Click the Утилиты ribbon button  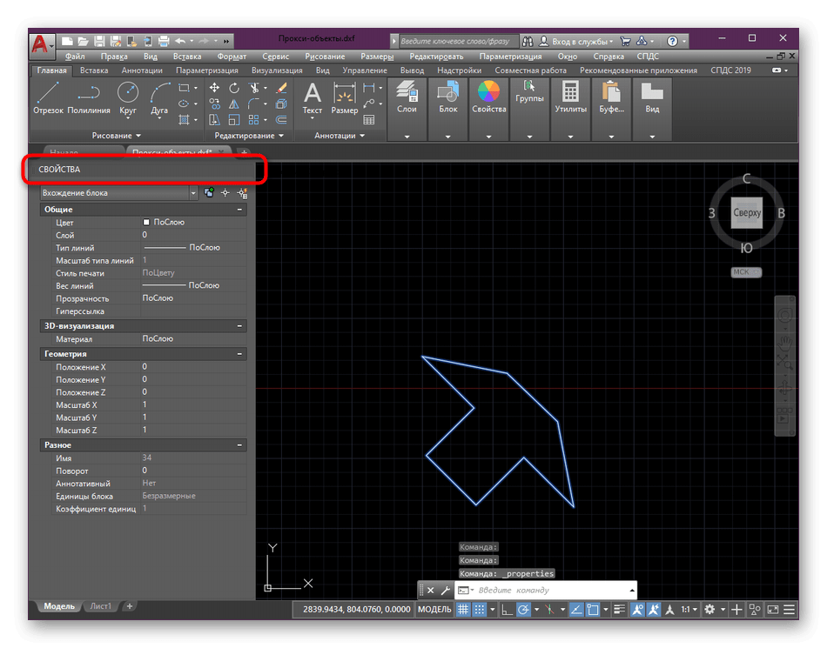[x=571, y=98]
